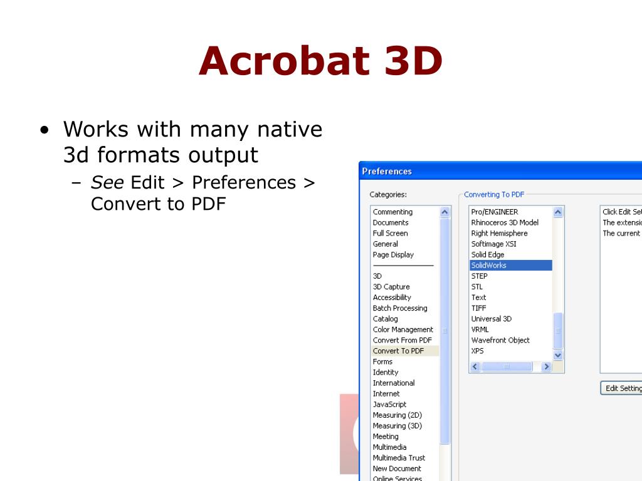Select the highlighted Convert To PDF category
This screenshot has width=642, height=481.
click(x=405, y=351)
